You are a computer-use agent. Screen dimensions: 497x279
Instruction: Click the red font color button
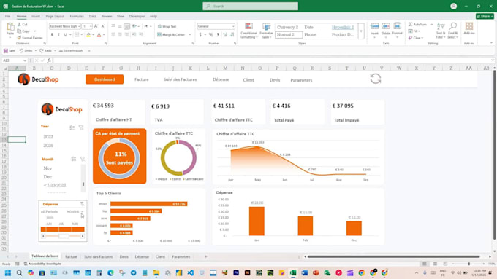point(99,35)
